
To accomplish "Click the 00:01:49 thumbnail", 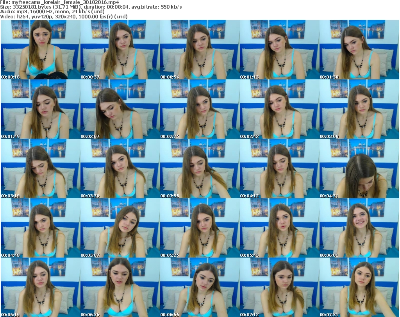I will click(x=40, y=109).
